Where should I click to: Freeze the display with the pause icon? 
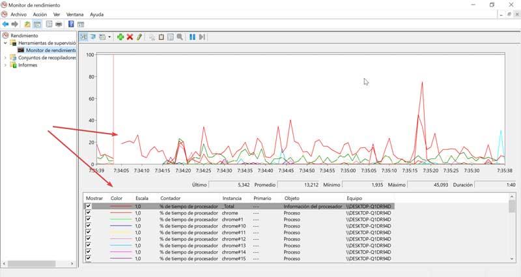[192, 37]
